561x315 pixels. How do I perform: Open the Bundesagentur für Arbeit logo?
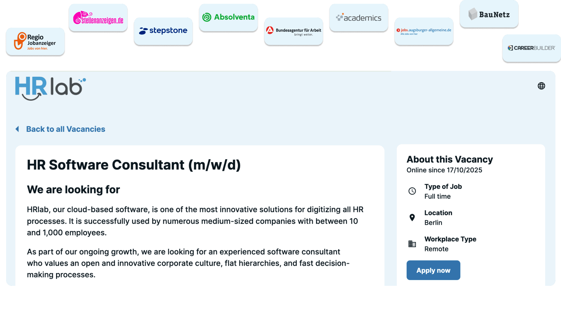[x=293, y=31]
